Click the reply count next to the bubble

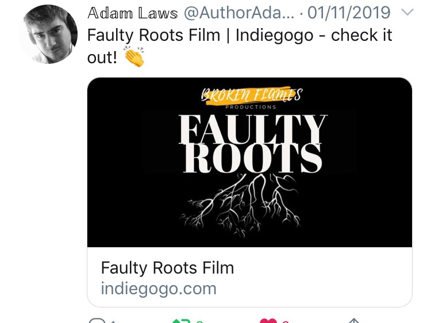click(x=113, y=322)
